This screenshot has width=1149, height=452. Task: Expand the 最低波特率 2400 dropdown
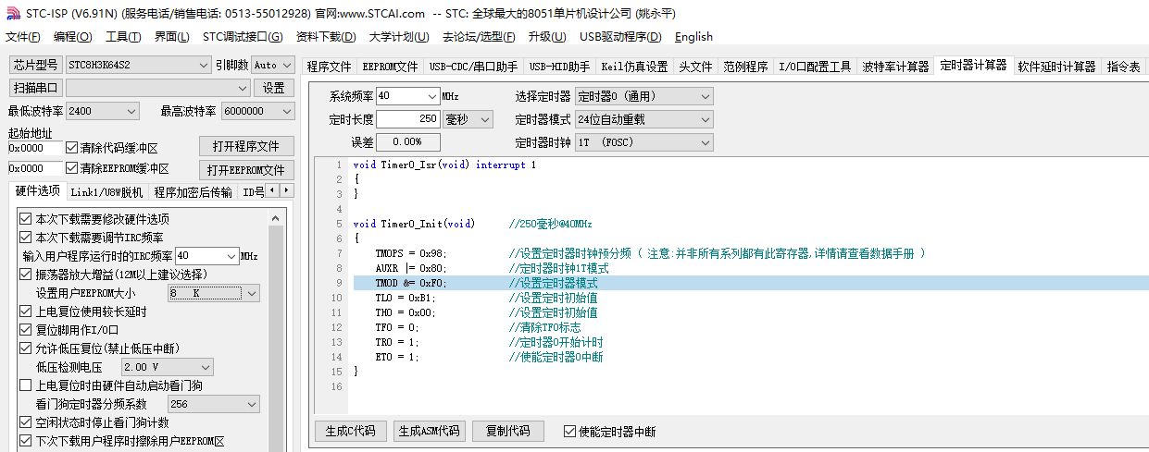pyautogui.click(x=131, y=111)
